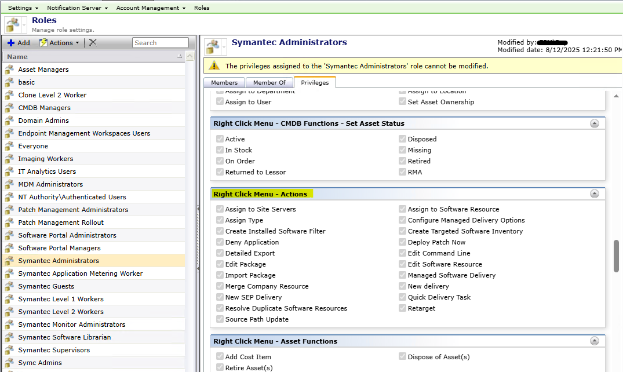Collapse the Set Asset Status section
The image size is (623, 372).
(594, 123)
